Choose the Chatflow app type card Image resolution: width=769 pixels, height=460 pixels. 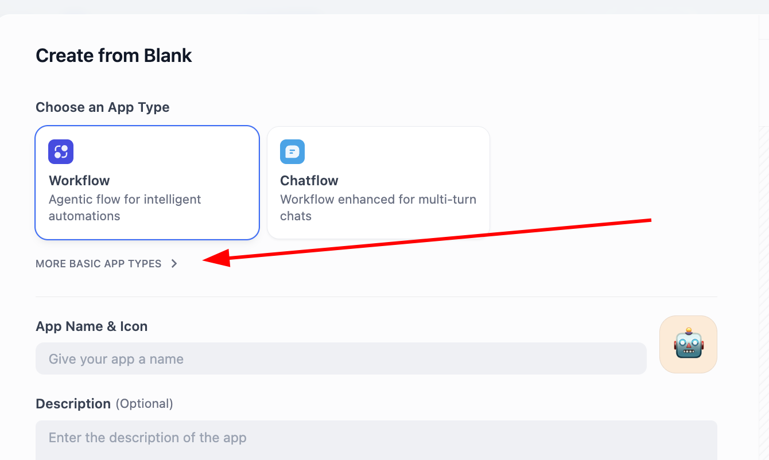pos(378,182)
